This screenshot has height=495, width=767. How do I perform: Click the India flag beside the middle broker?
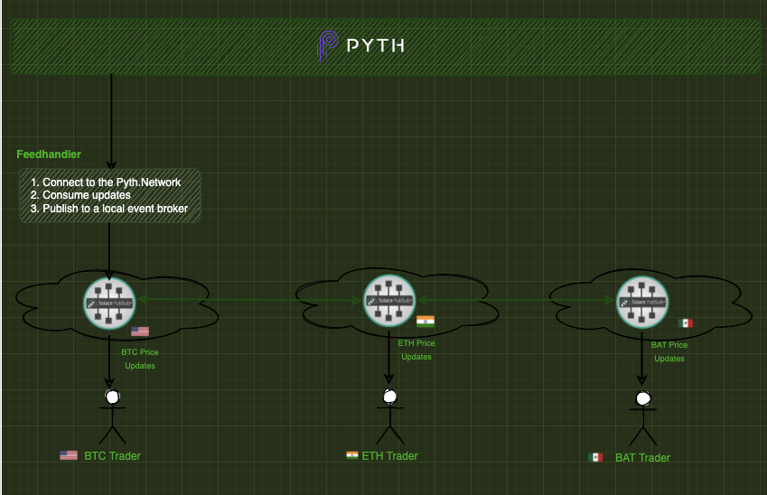click(x=426, y=322)
